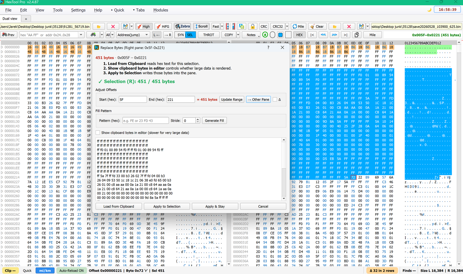463x274 pixels.
Task: Jump to last difference >| button
Action: pyautogui.click(x=345, y=35)
